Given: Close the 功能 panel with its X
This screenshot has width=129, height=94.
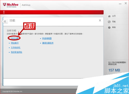Looking at the screenshot, I should [100, 20].
